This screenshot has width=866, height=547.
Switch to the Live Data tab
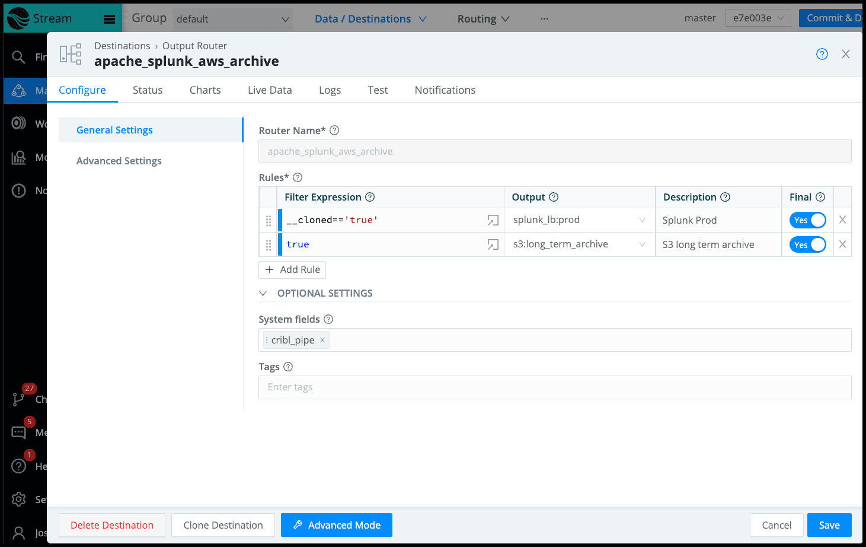point(270,90)
